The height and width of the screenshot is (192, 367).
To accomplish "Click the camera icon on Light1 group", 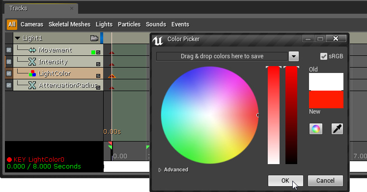I will (94, 38).
